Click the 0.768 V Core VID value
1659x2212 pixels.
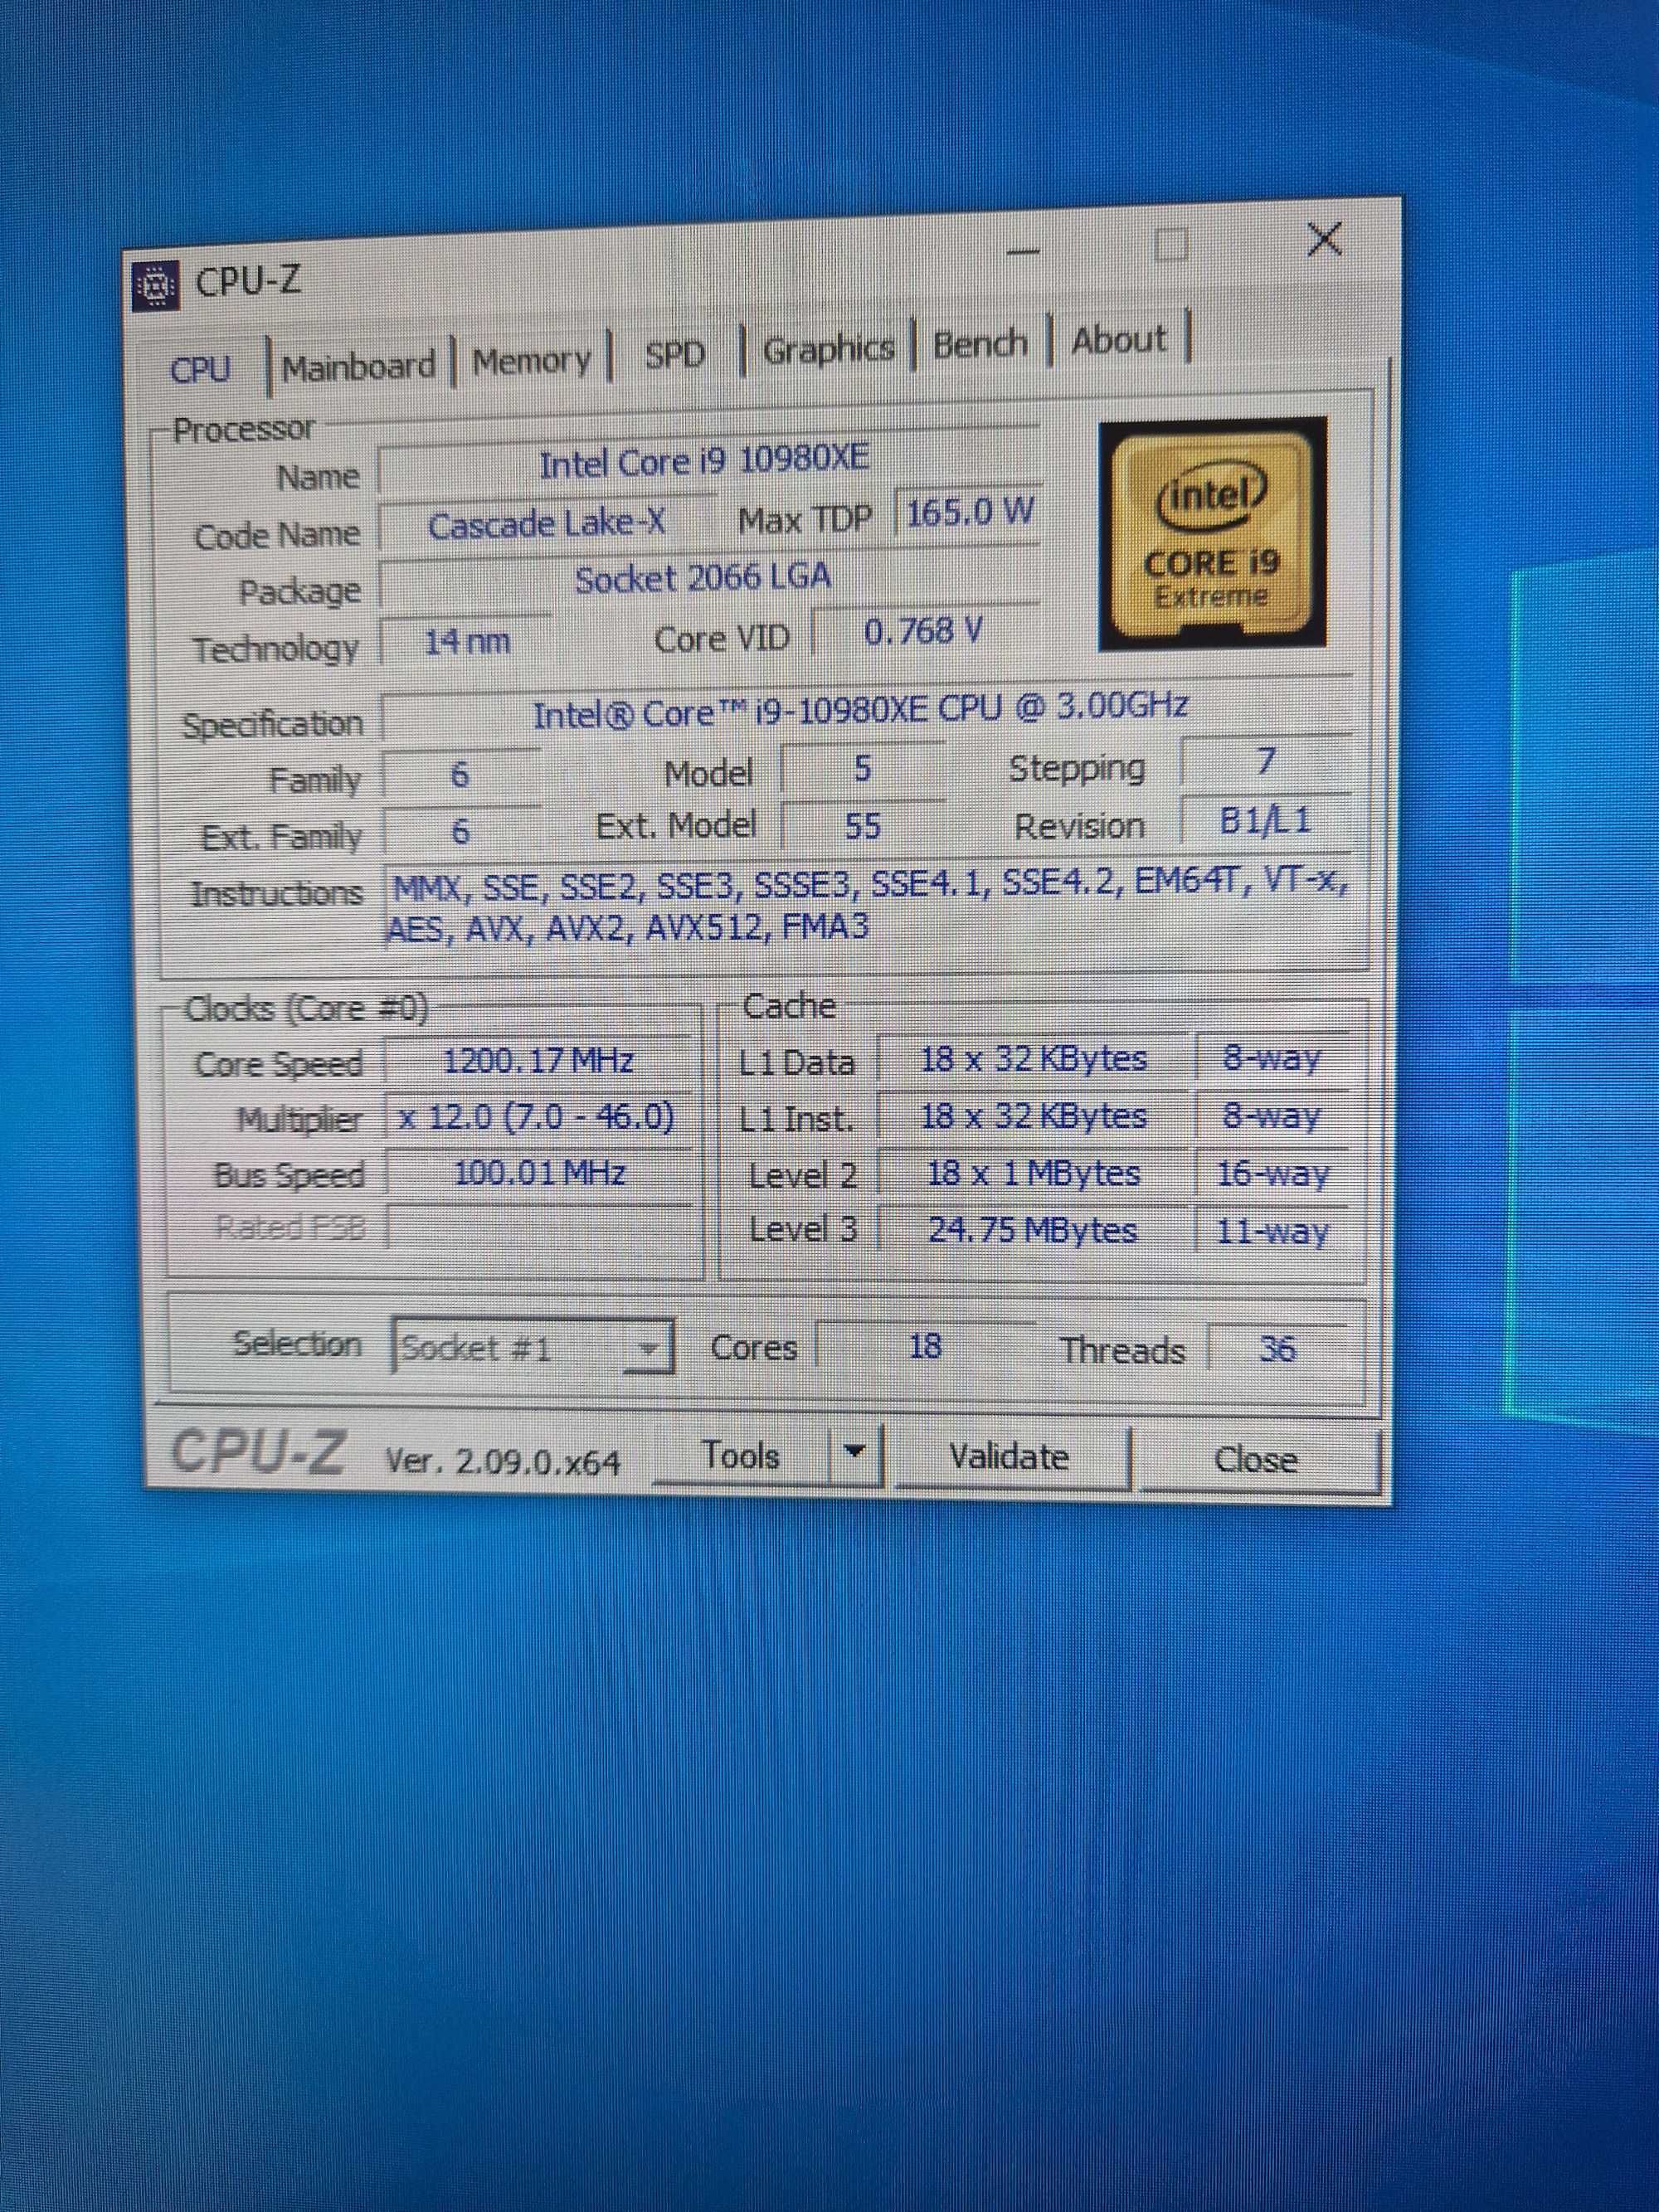[x=925, y=631]
